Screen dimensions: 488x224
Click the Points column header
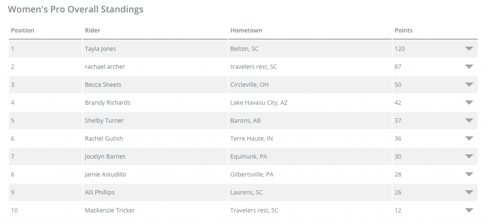click(x=403, y=31)
